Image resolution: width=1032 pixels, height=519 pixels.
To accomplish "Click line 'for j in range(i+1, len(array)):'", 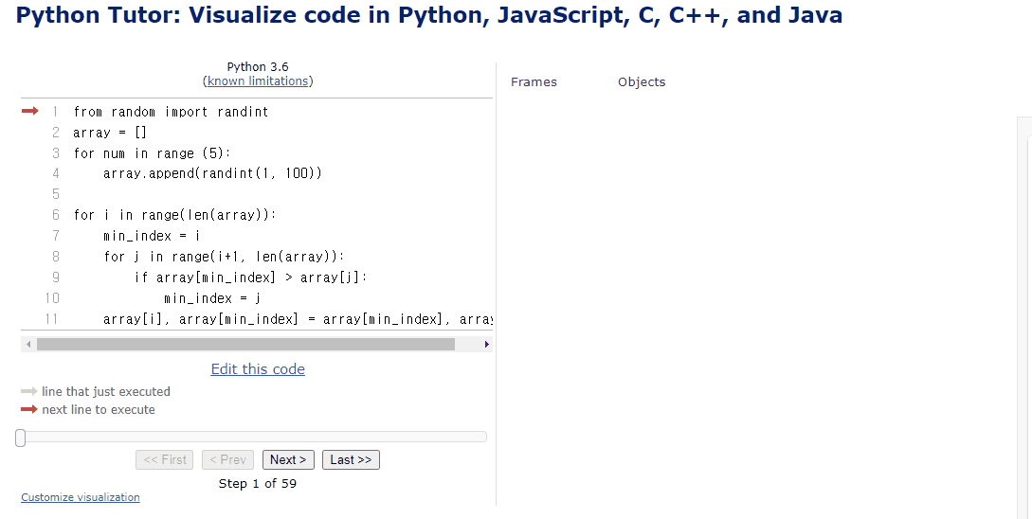I will coord(224,257).
